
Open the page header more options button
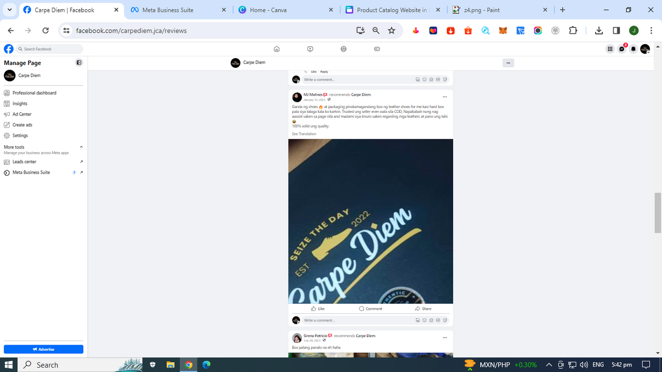(x=508, y=63)
